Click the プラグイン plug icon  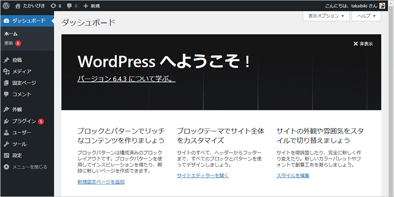point(7,121)
